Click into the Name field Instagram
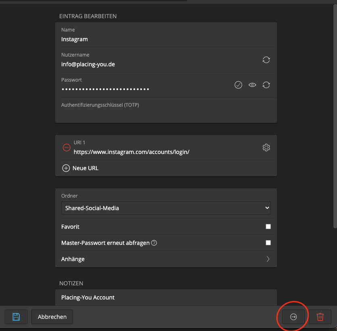The image size is (337, 331). point(161,39)
